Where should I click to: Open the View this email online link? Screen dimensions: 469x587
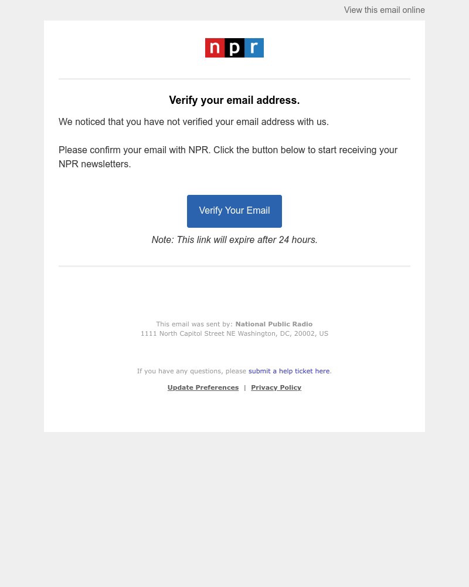point(384,10)
